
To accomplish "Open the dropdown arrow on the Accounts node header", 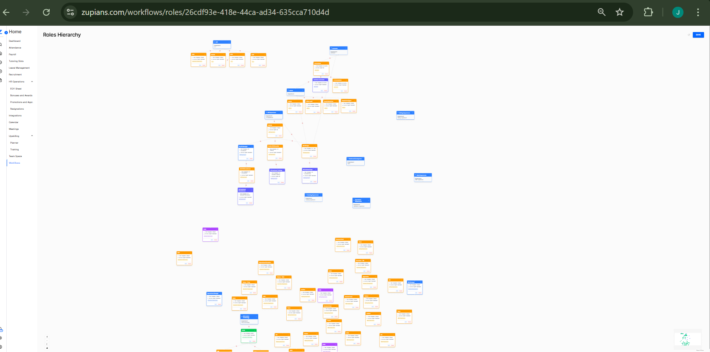I will (346, 48).
